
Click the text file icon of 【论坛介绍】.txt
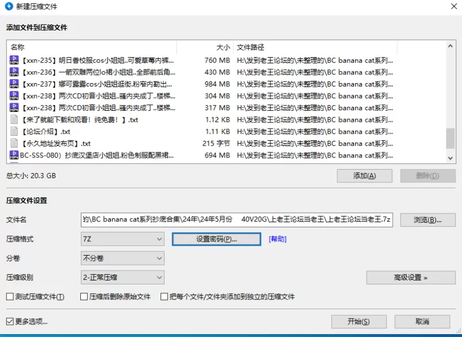tap(14, 131)
